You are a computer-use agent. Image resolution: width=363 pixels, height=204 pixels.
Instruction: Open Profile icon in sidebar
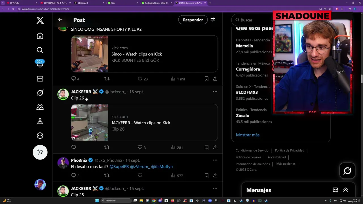point(40,121)
